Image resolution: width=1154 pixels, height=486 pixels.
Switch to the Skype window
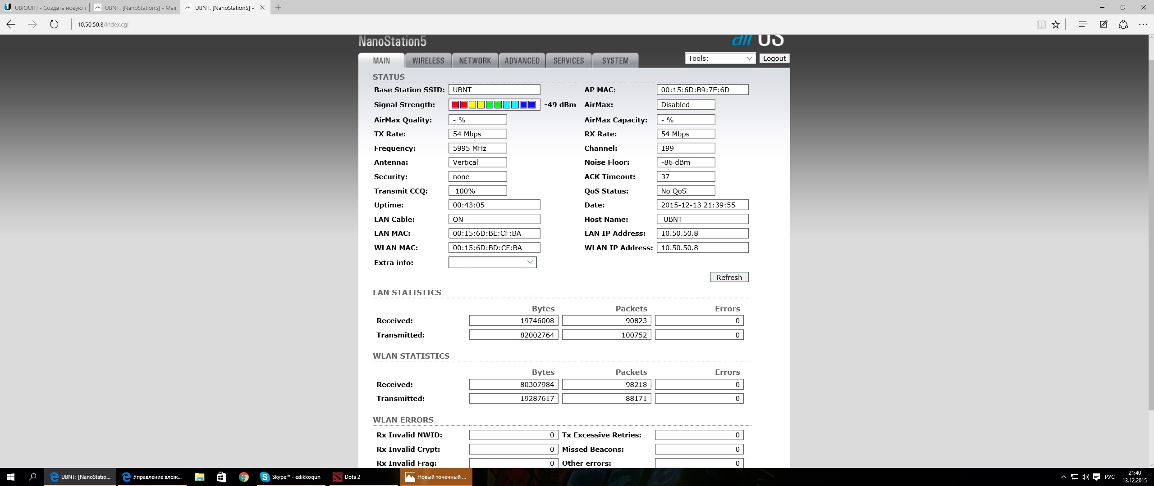(x=291, y=477)
